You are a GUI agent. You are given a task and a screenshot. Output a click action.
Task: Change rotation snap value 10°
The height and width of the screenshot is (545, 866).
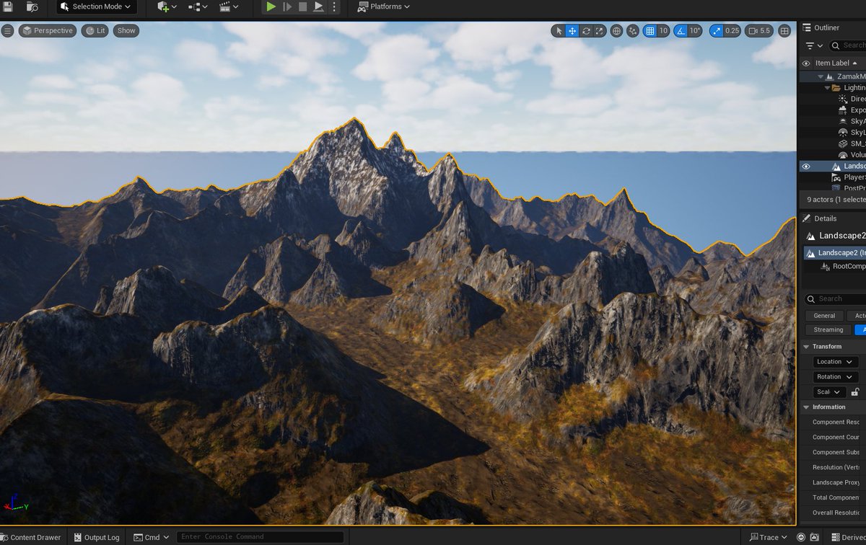point(694,31)
